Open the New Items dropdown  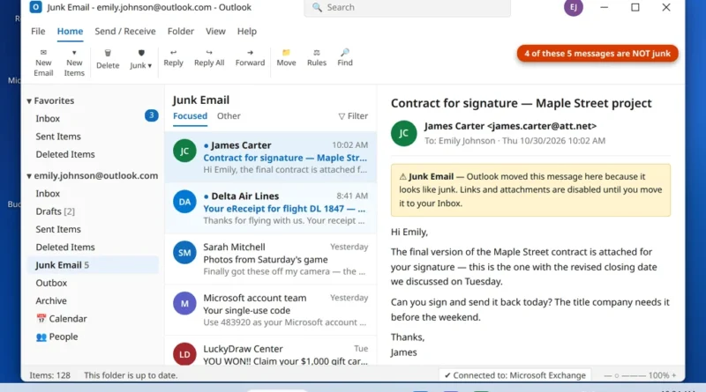click(x=74, y=63)
